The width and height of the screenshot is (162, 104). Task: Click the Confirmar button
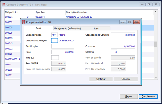(101, 79)
